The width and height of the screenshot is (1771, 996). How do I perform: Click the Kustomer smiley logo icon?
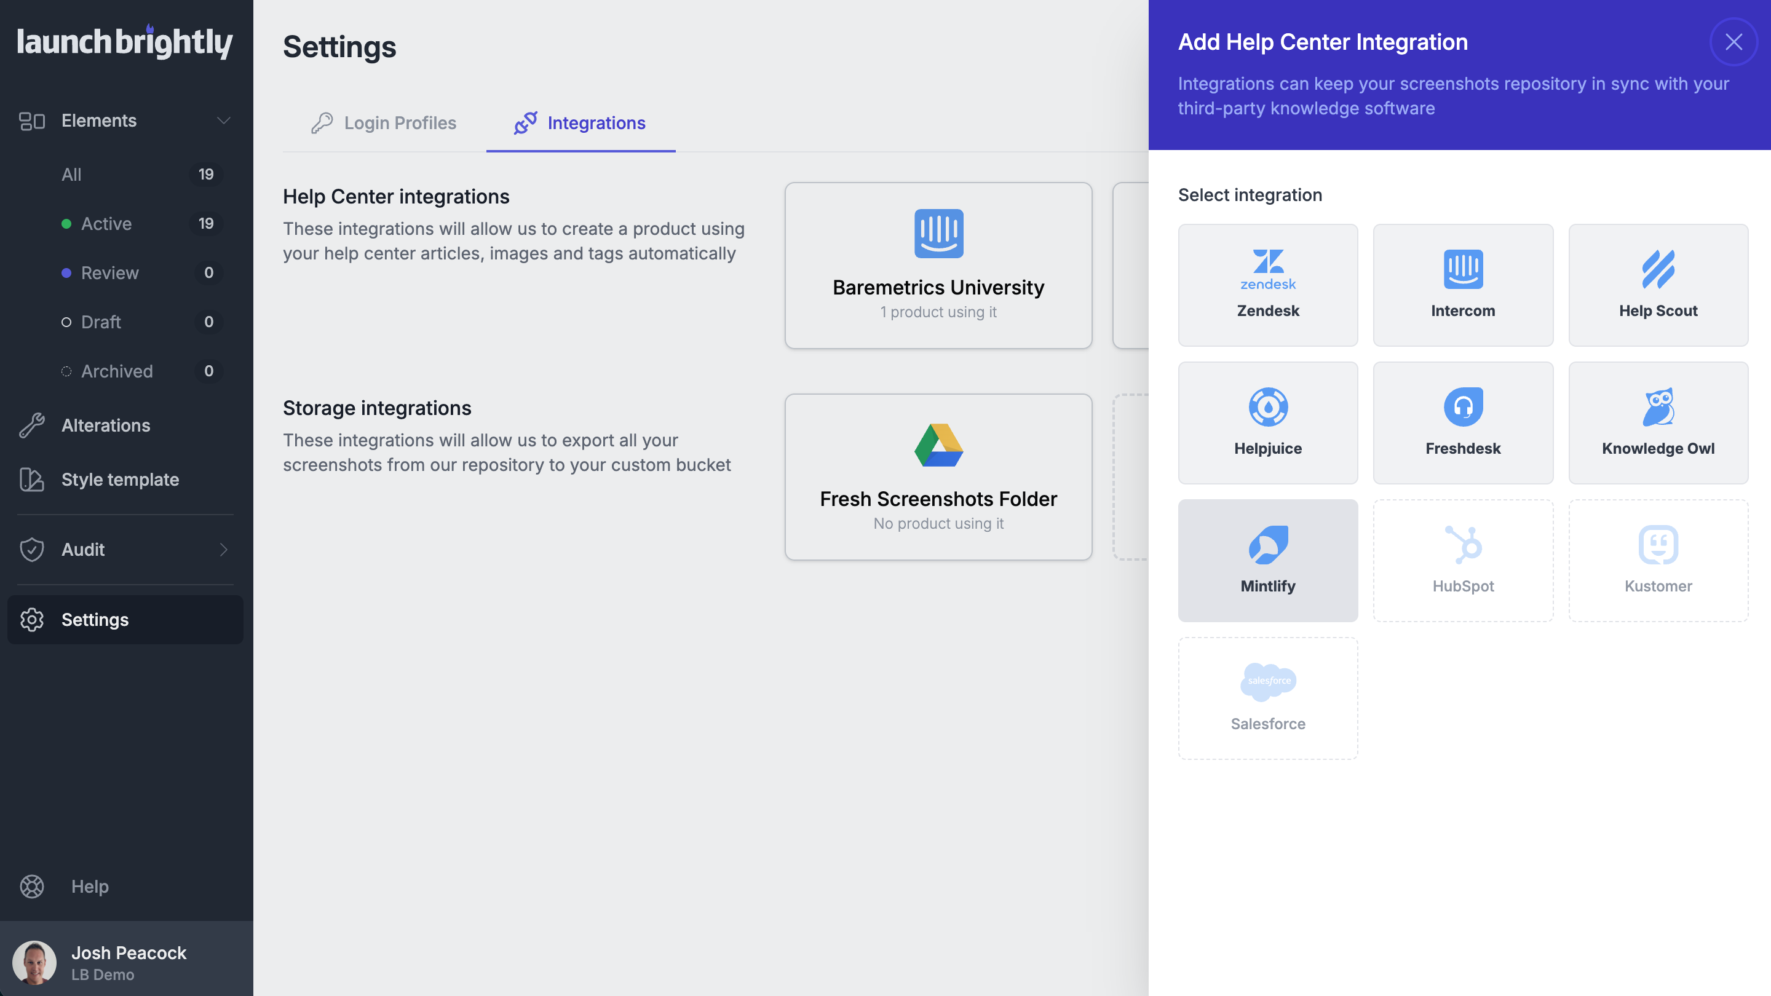tap(1658, 545)
